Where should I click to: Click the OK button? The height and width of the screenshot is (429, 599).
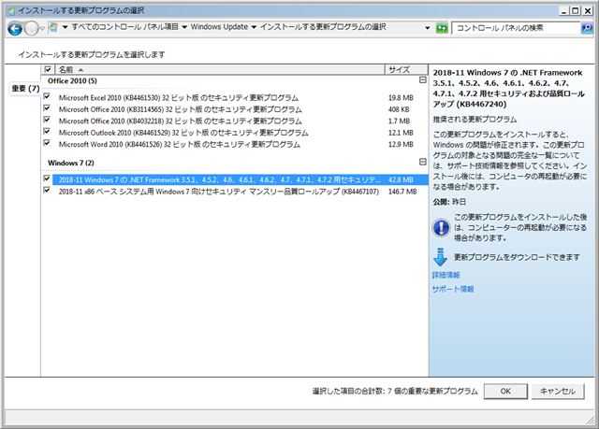tap(505, 392)
